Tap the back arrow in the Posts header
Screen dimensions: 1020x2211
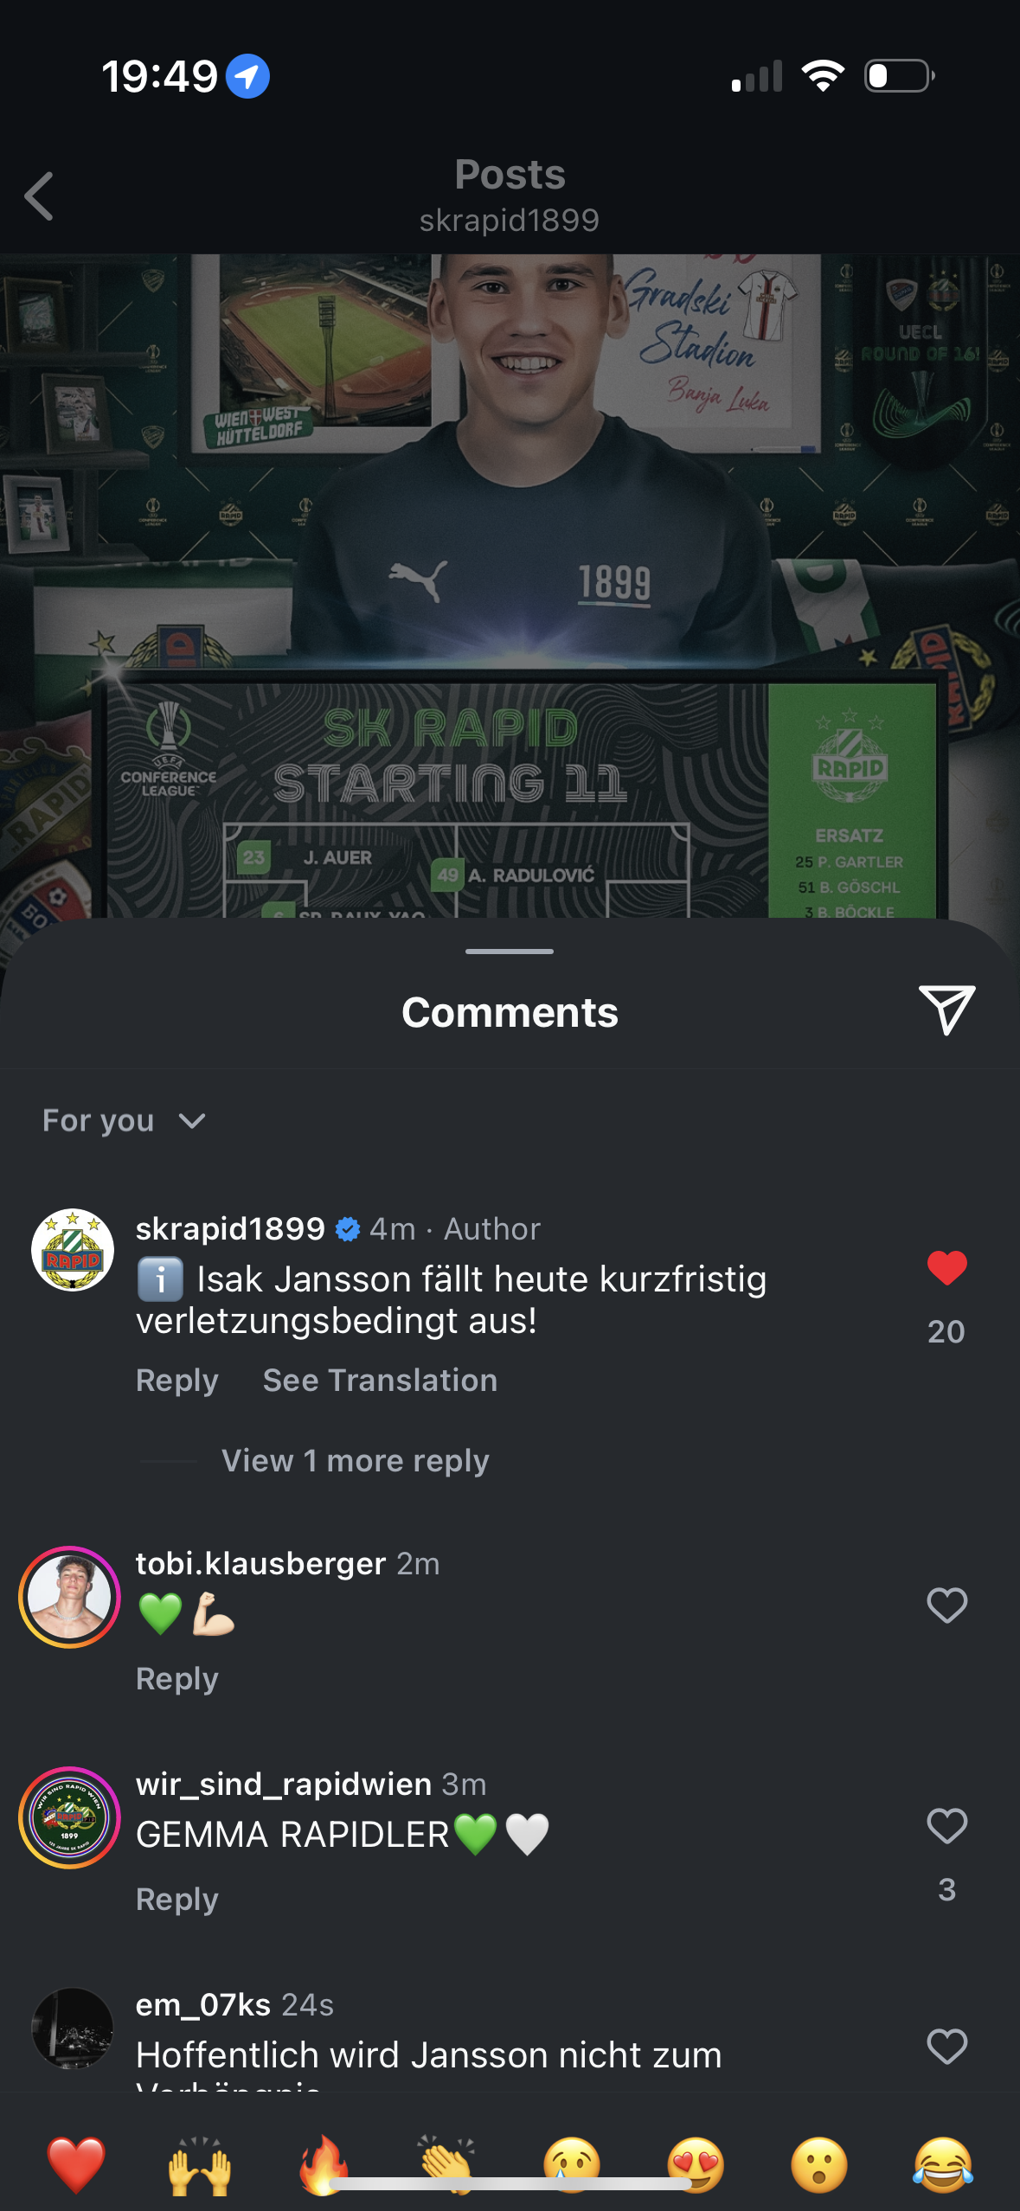point(40,196)
